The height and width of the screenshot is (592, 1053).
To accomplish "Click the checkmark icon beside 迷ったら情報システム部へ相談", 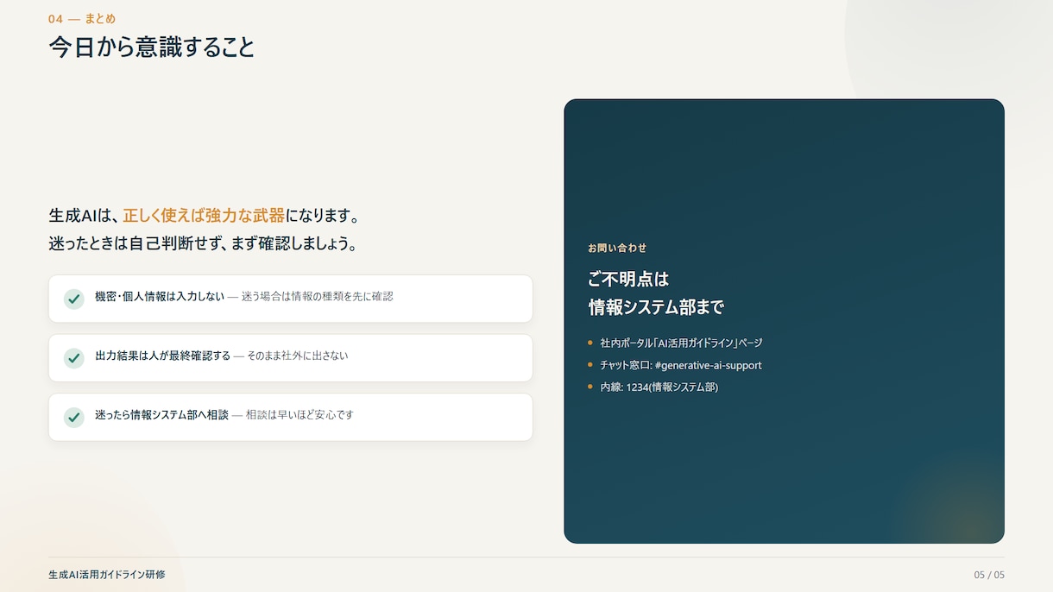I will 73,417.
